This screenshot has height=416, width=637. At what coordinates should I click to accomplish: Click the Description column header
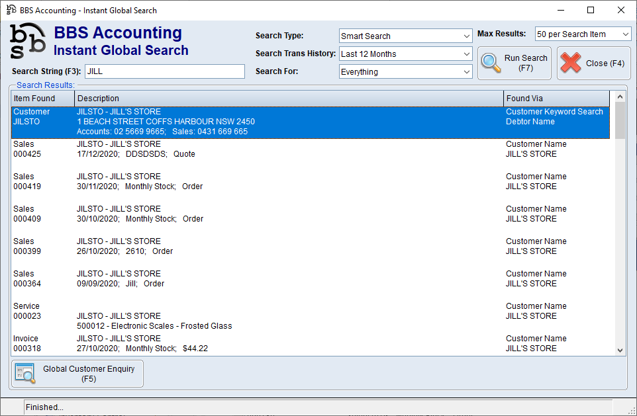289,99
